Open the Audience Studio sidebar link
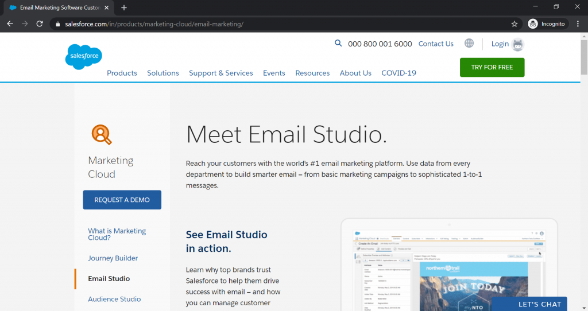Image resolution: width=588 pixels, height=311 pixels. click(x=114, y=299)
